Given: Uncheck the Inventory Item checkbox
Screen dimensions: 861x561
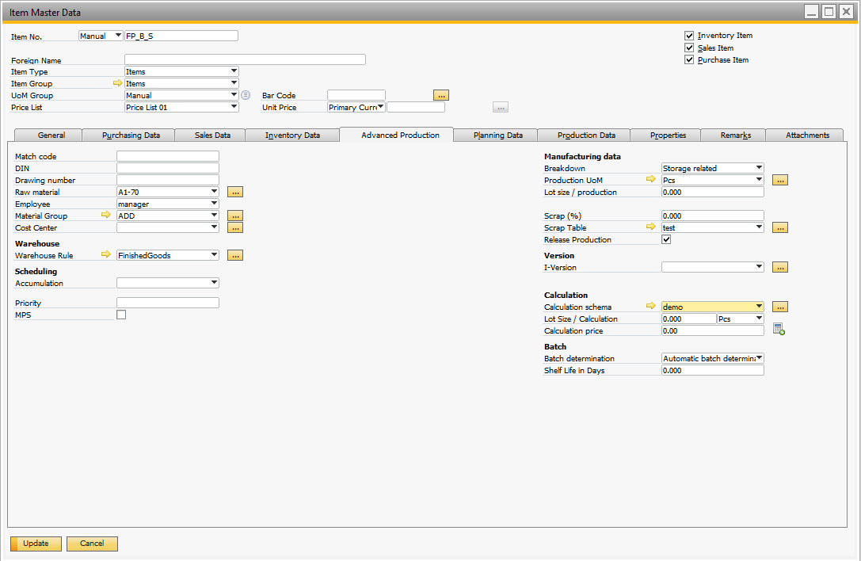Looking at the screenshot, I should [689, 35].
